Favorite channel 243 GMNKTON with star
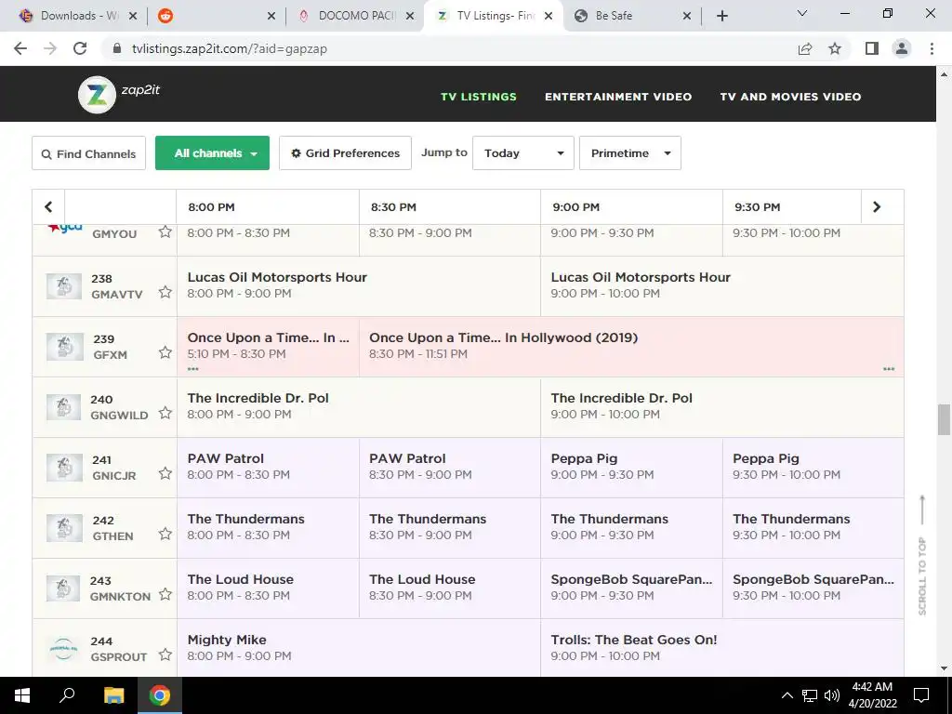Image resolution: width=952 pixels, height=714 pixels. click(x=165, y=594)
